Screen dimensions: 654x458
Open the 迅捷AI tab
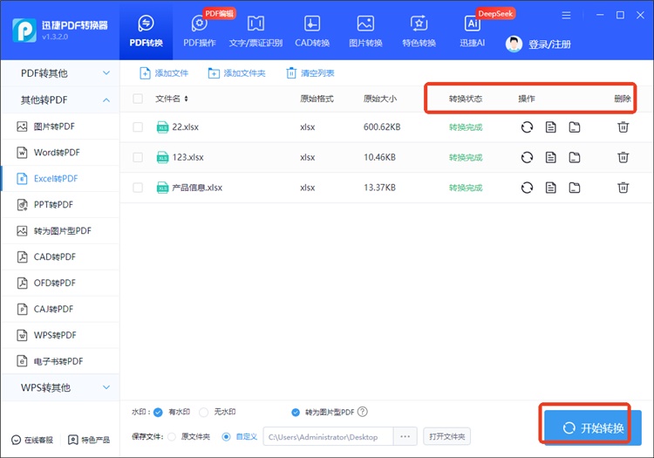click(472, 31)
